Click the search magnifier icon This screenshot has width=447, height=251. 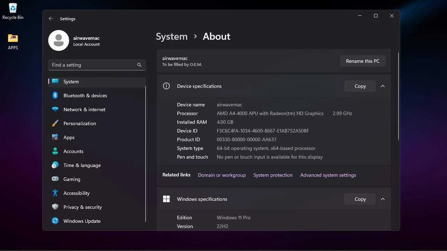click(139, 65)
